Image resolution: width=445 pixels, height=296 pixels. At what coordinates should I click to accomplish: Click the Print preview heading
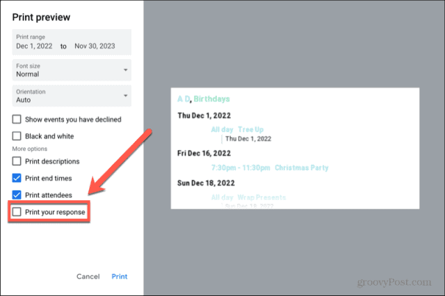click(x=41, y=17)
